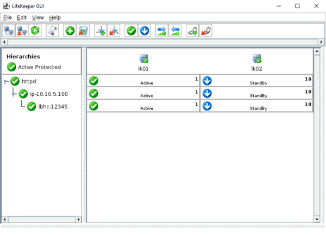Click the status table scroll up arrow
This screenshot has width=326, height=235.
[317, 52]
